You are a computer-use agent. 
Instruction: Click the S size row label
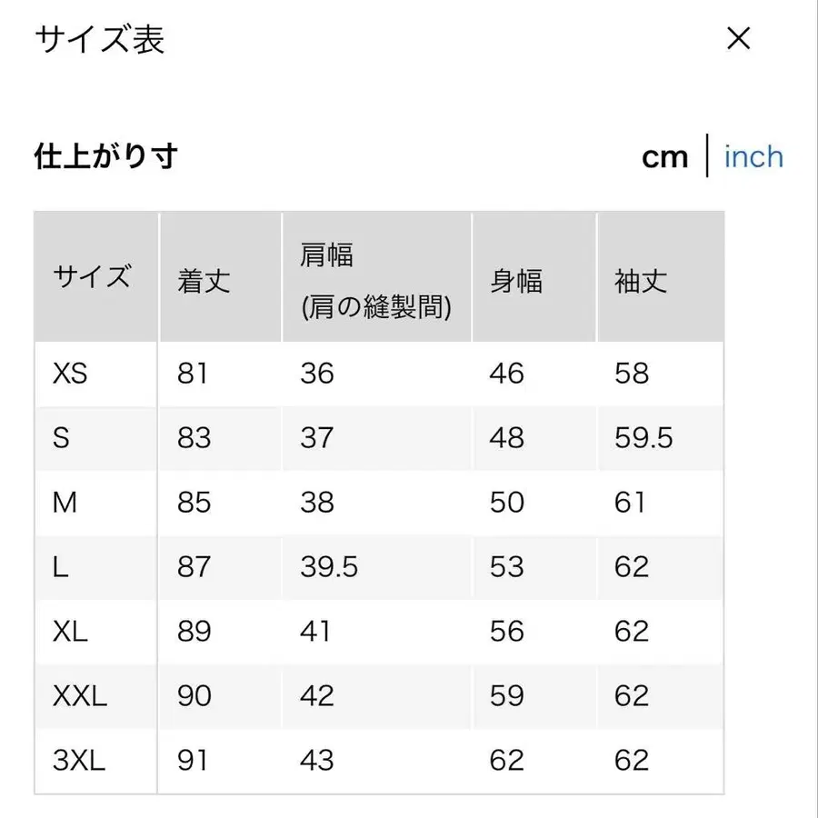(x=62, y=439)
